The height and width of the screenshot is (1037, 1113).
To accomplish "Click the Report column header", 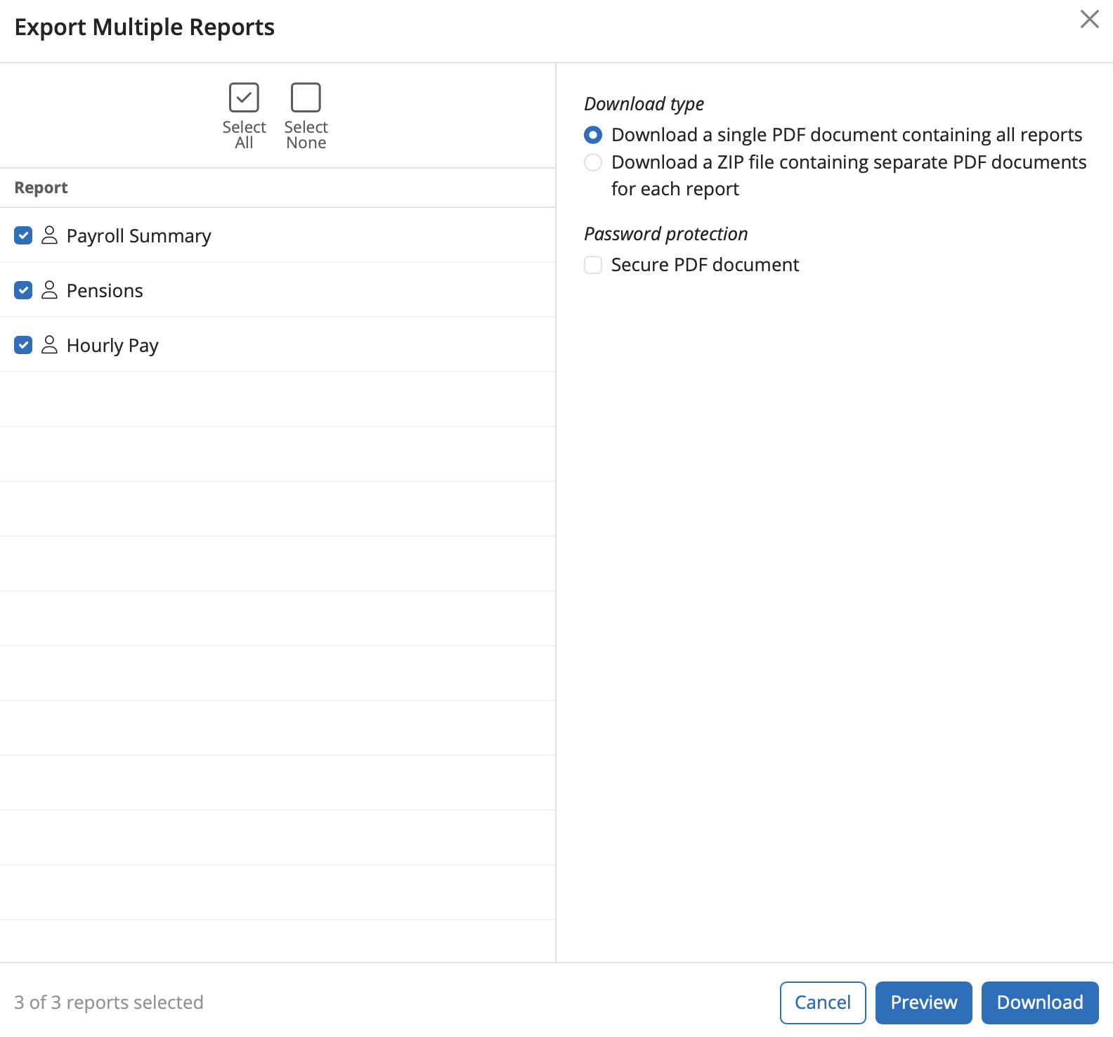I will point(41,188).
